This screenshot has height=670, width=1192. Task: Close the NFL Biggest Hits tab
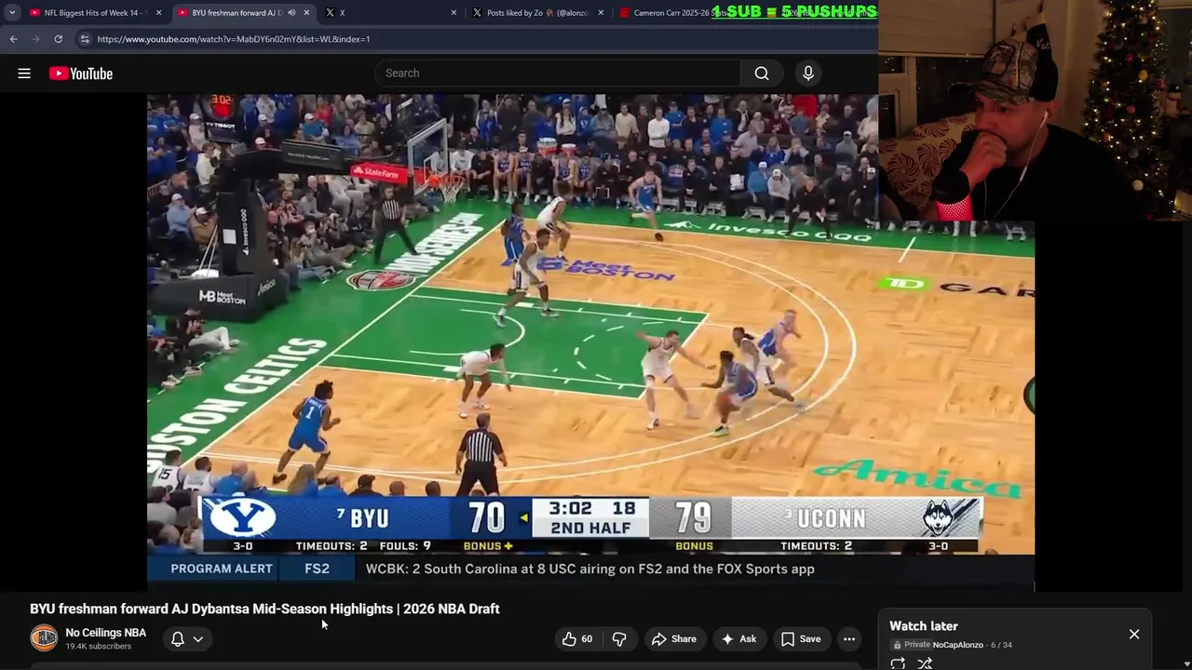point(158,13)
